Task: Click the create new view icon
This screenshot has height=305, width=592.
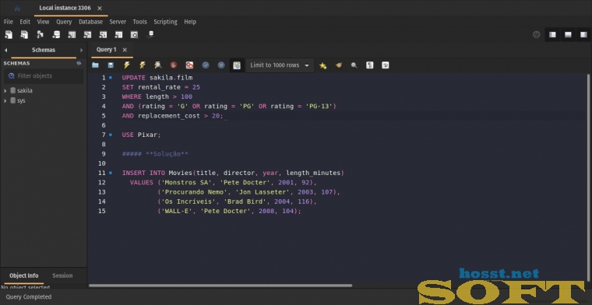Action: click(87, 35)
